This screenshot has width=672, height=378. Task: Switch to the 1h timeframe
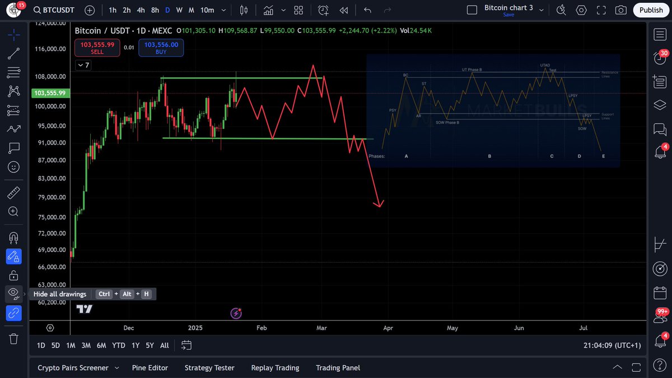[x=113, y=10]
